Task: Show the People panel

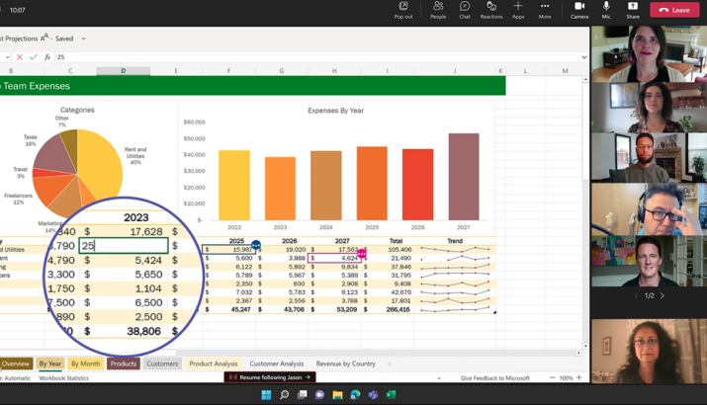Action: click(438, 10)
